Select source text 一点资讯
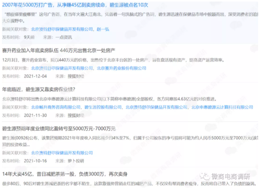This screenshot has width=260, height=190. (x=64, y=37)
